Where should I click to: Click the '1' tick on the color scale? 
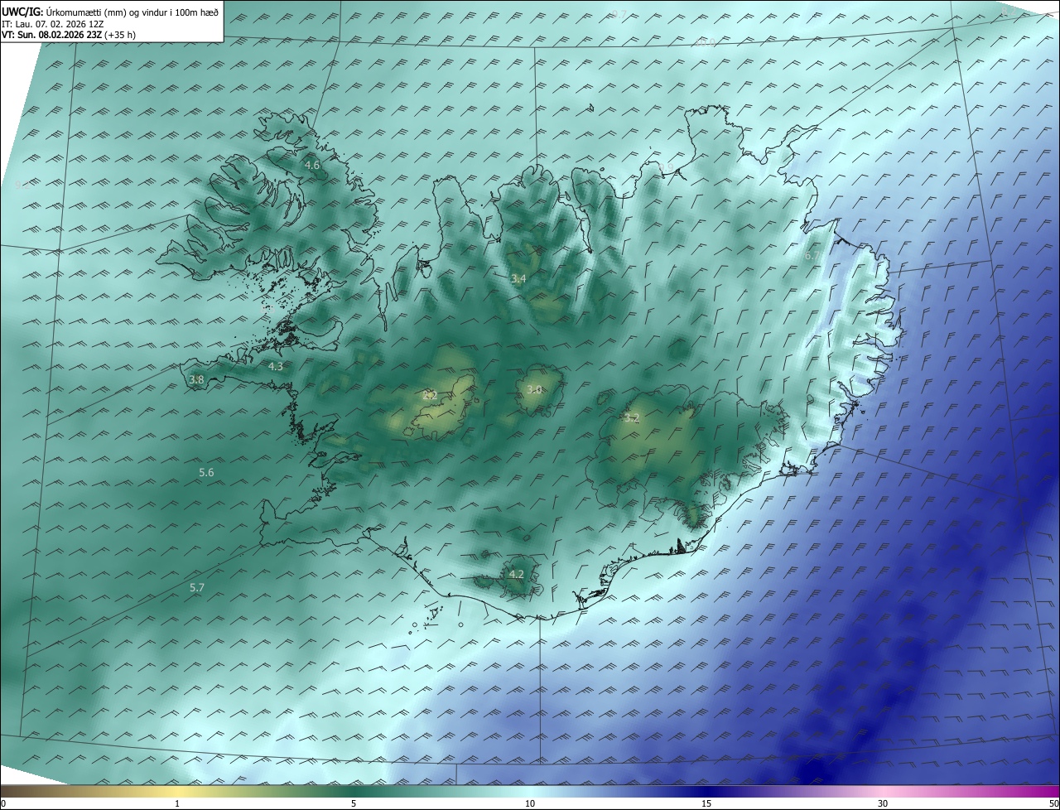[177, 803]
